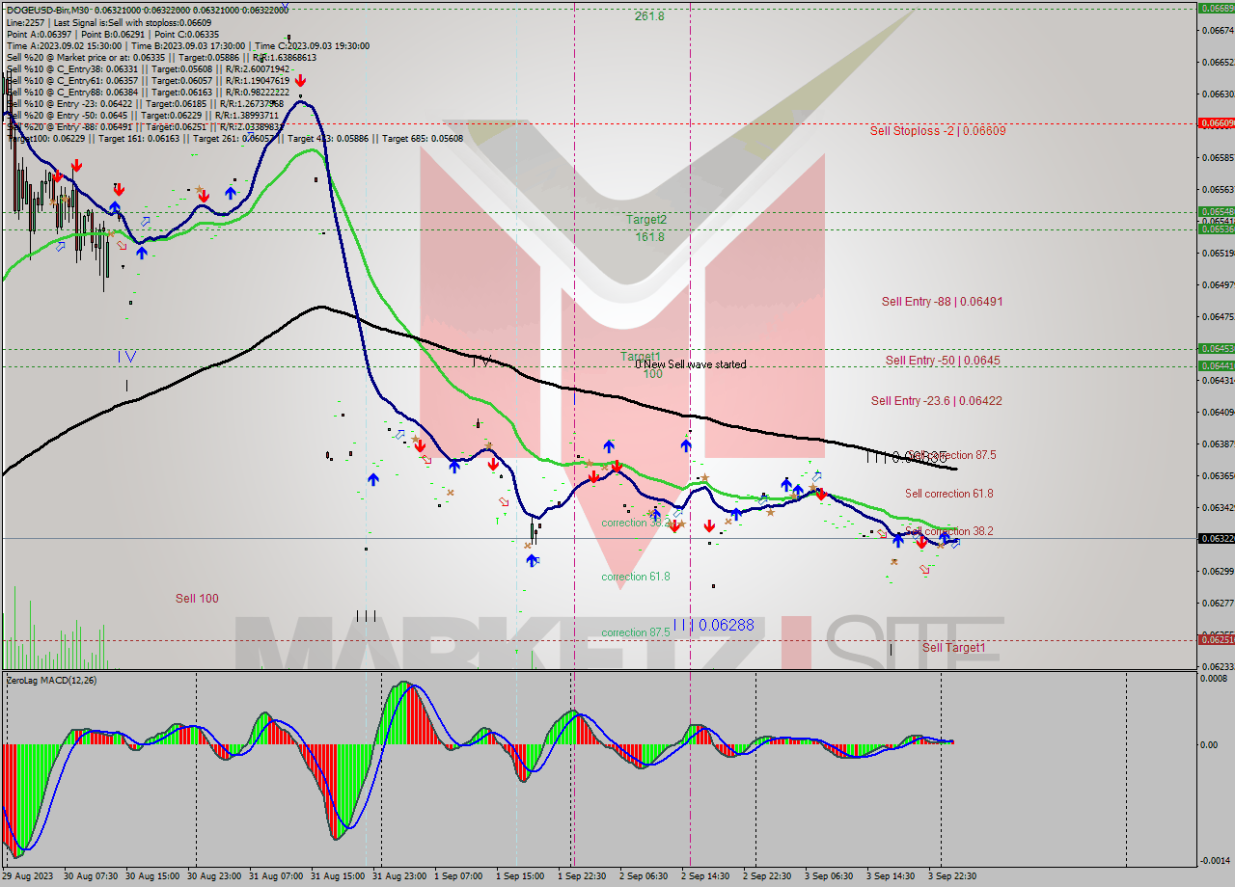Click the 'Sell %10 @ C_Entry88' line
This screenshot has width=1235, height=887.
coord(148,93)
